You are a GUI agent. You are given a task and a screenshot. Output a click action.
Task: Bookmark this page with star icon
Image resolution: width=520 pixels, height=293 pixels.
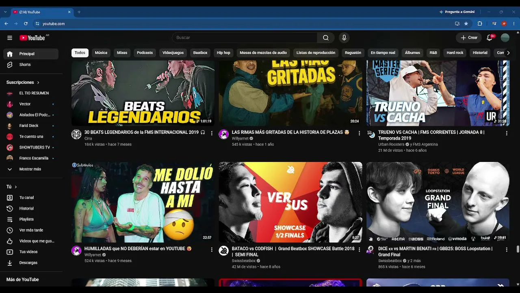click(466, 24)
